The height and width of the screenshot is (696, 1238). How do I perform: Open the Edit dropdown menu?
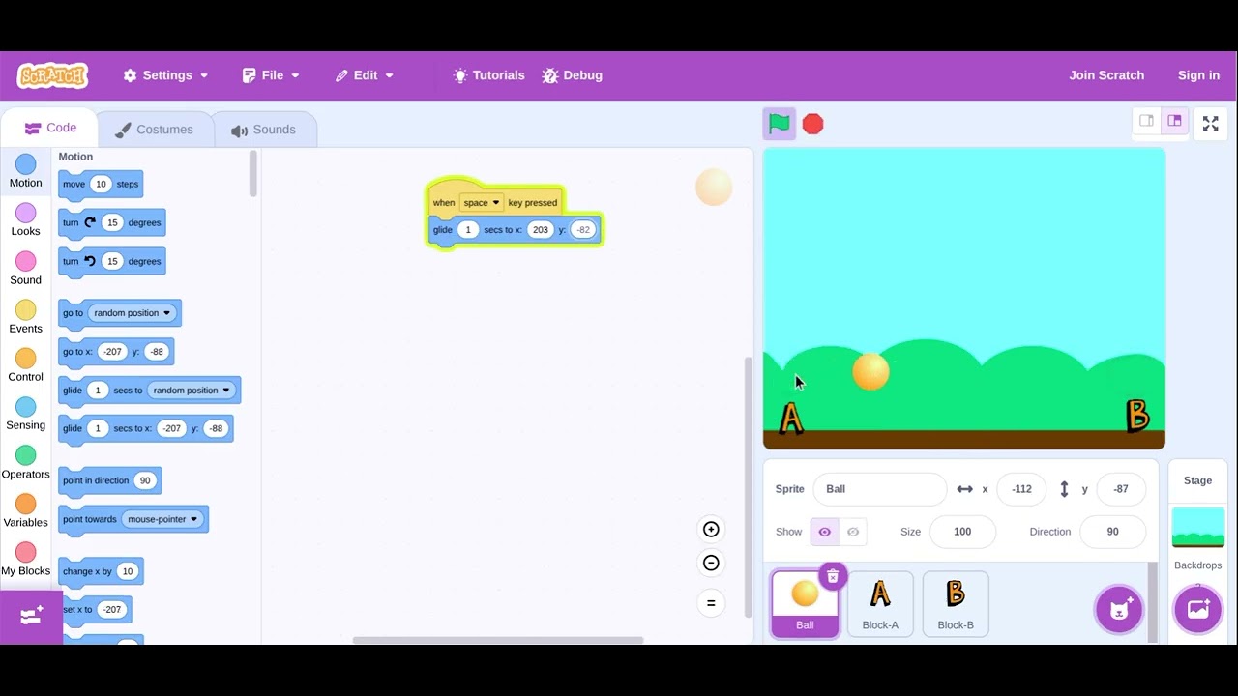click(x=365, y=75)
